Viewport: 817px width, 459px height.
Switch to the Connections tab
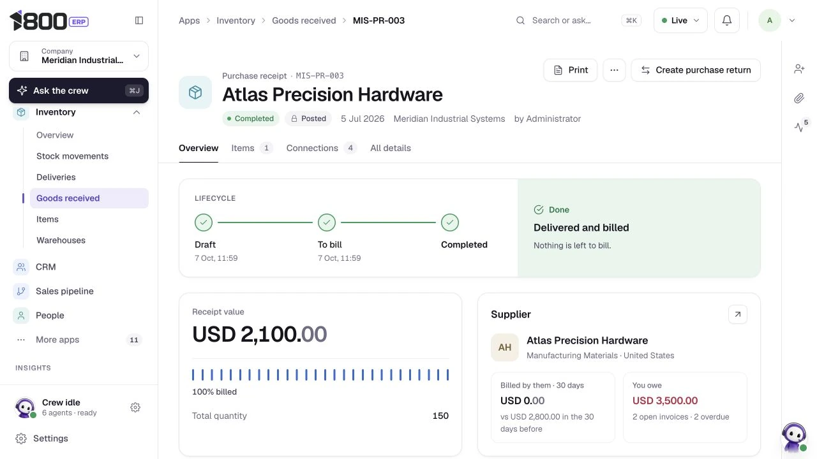click(x=321, y=148)
